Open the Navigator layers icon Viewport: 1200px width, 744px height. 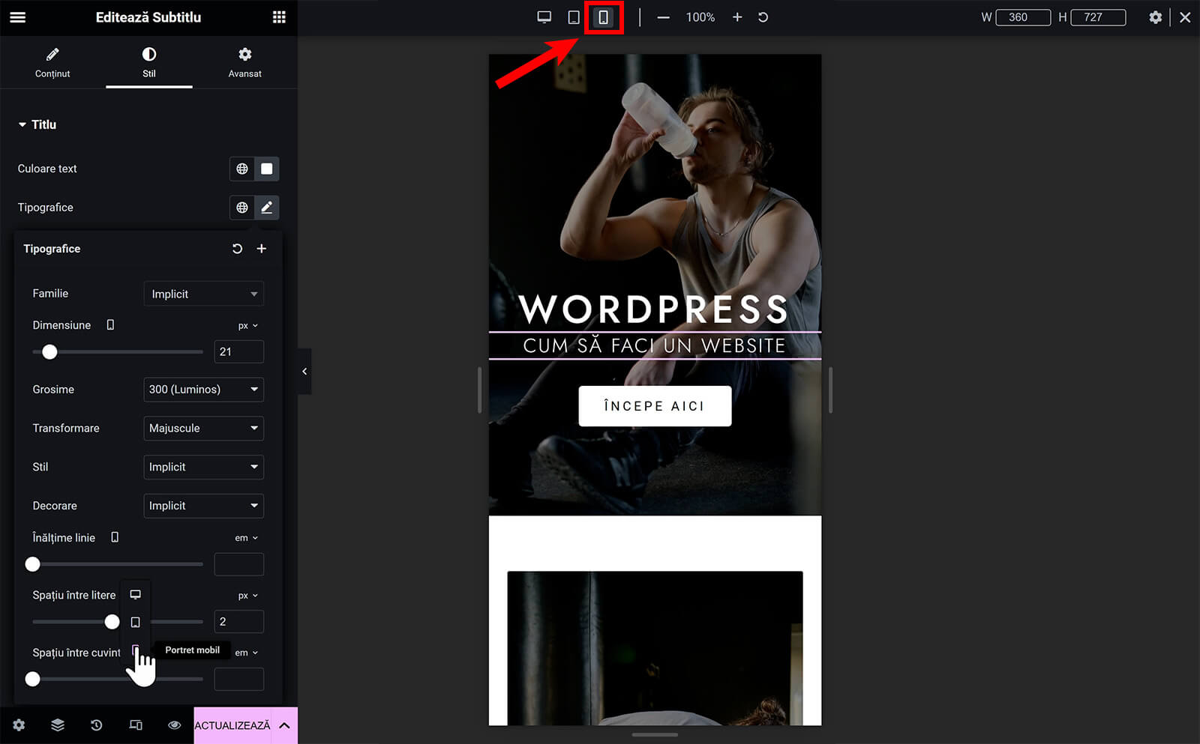58,725
